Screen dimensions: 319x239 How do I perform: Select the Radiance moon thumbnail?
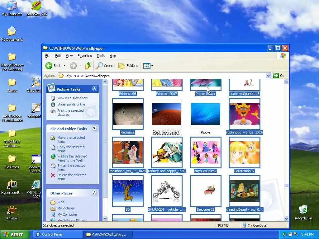click(x=127, y=114)
